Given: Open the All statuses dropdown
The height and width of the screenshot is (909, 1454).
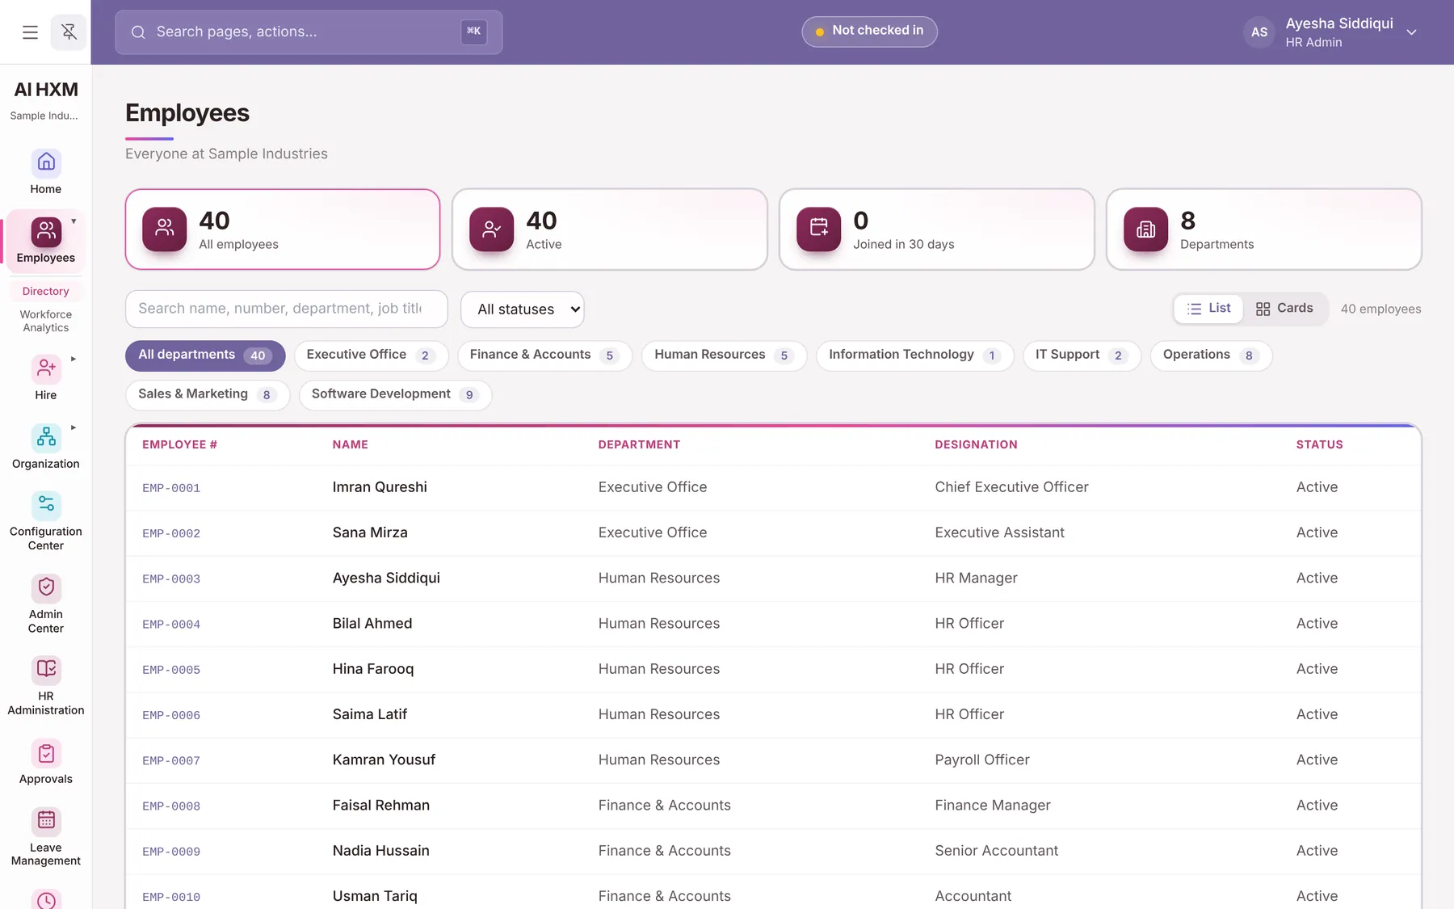Looking at the screenshot, I should [523, 309].
